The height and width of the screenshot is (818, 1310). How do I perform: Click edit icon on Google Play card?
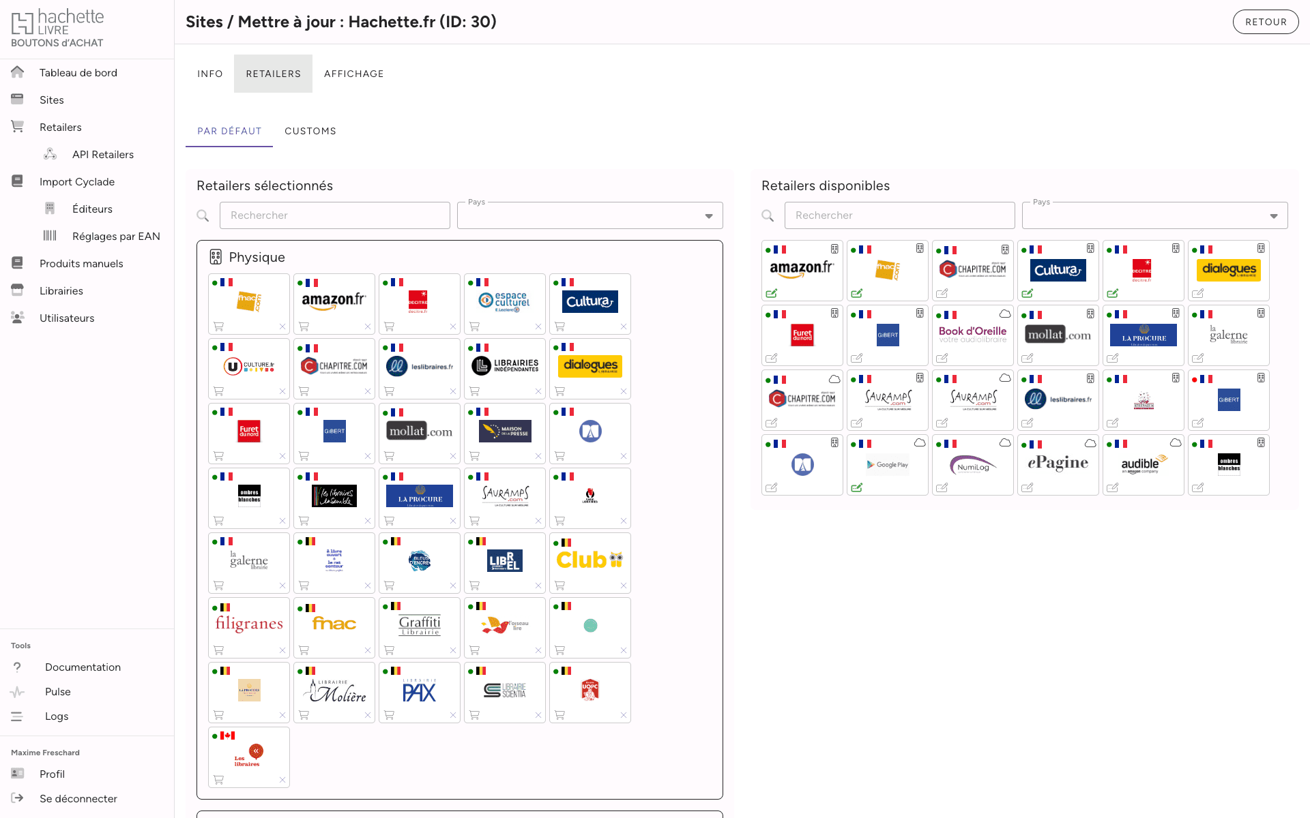[857, 487]
